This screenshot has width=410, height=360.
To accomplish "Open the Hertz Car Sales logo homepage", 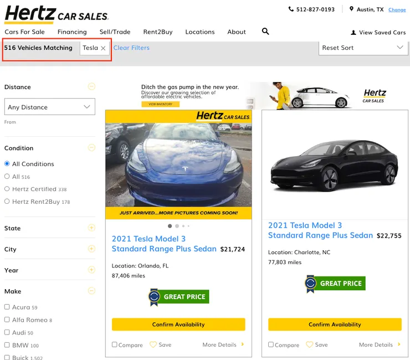I will (57, 14).
